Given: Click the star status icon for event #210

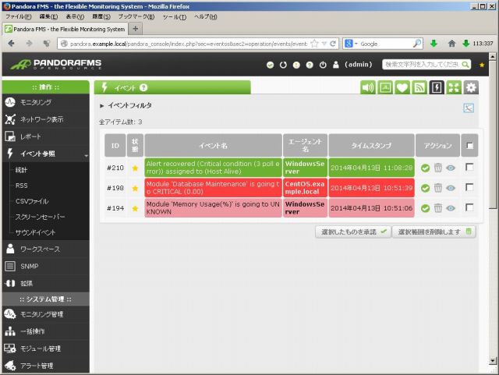Looking at the screenshot, I should tap(135, 168).
